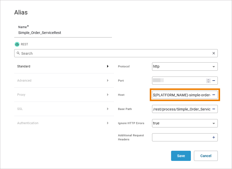Decrease the Port number with down arrow
This screenshot has width=232, height=169.
click(x=208, y=82)
